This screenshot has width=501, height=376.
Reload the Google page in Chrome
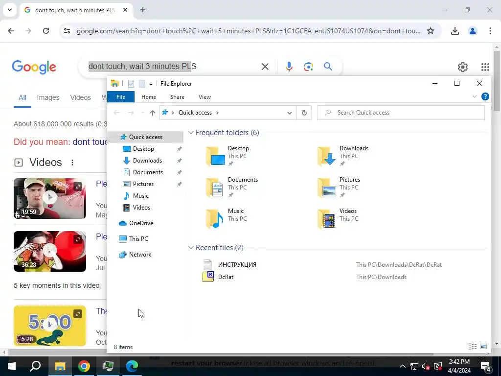46,31
